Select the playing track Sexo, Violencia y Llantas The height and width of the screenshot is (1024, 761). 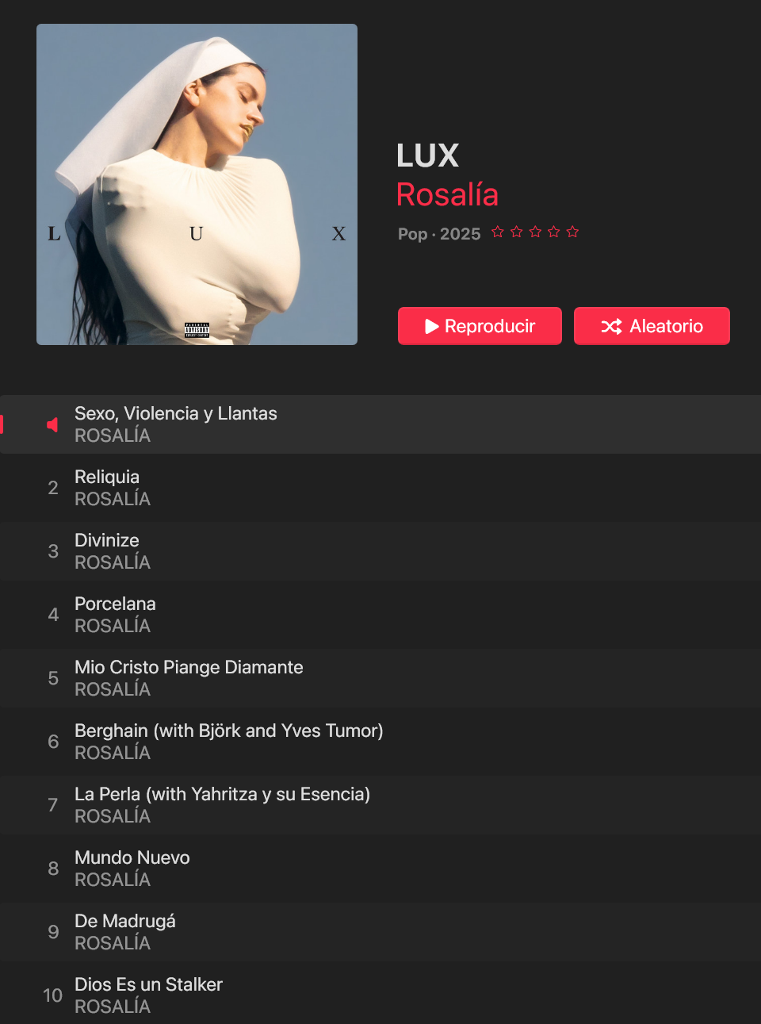tap(380, 424)
